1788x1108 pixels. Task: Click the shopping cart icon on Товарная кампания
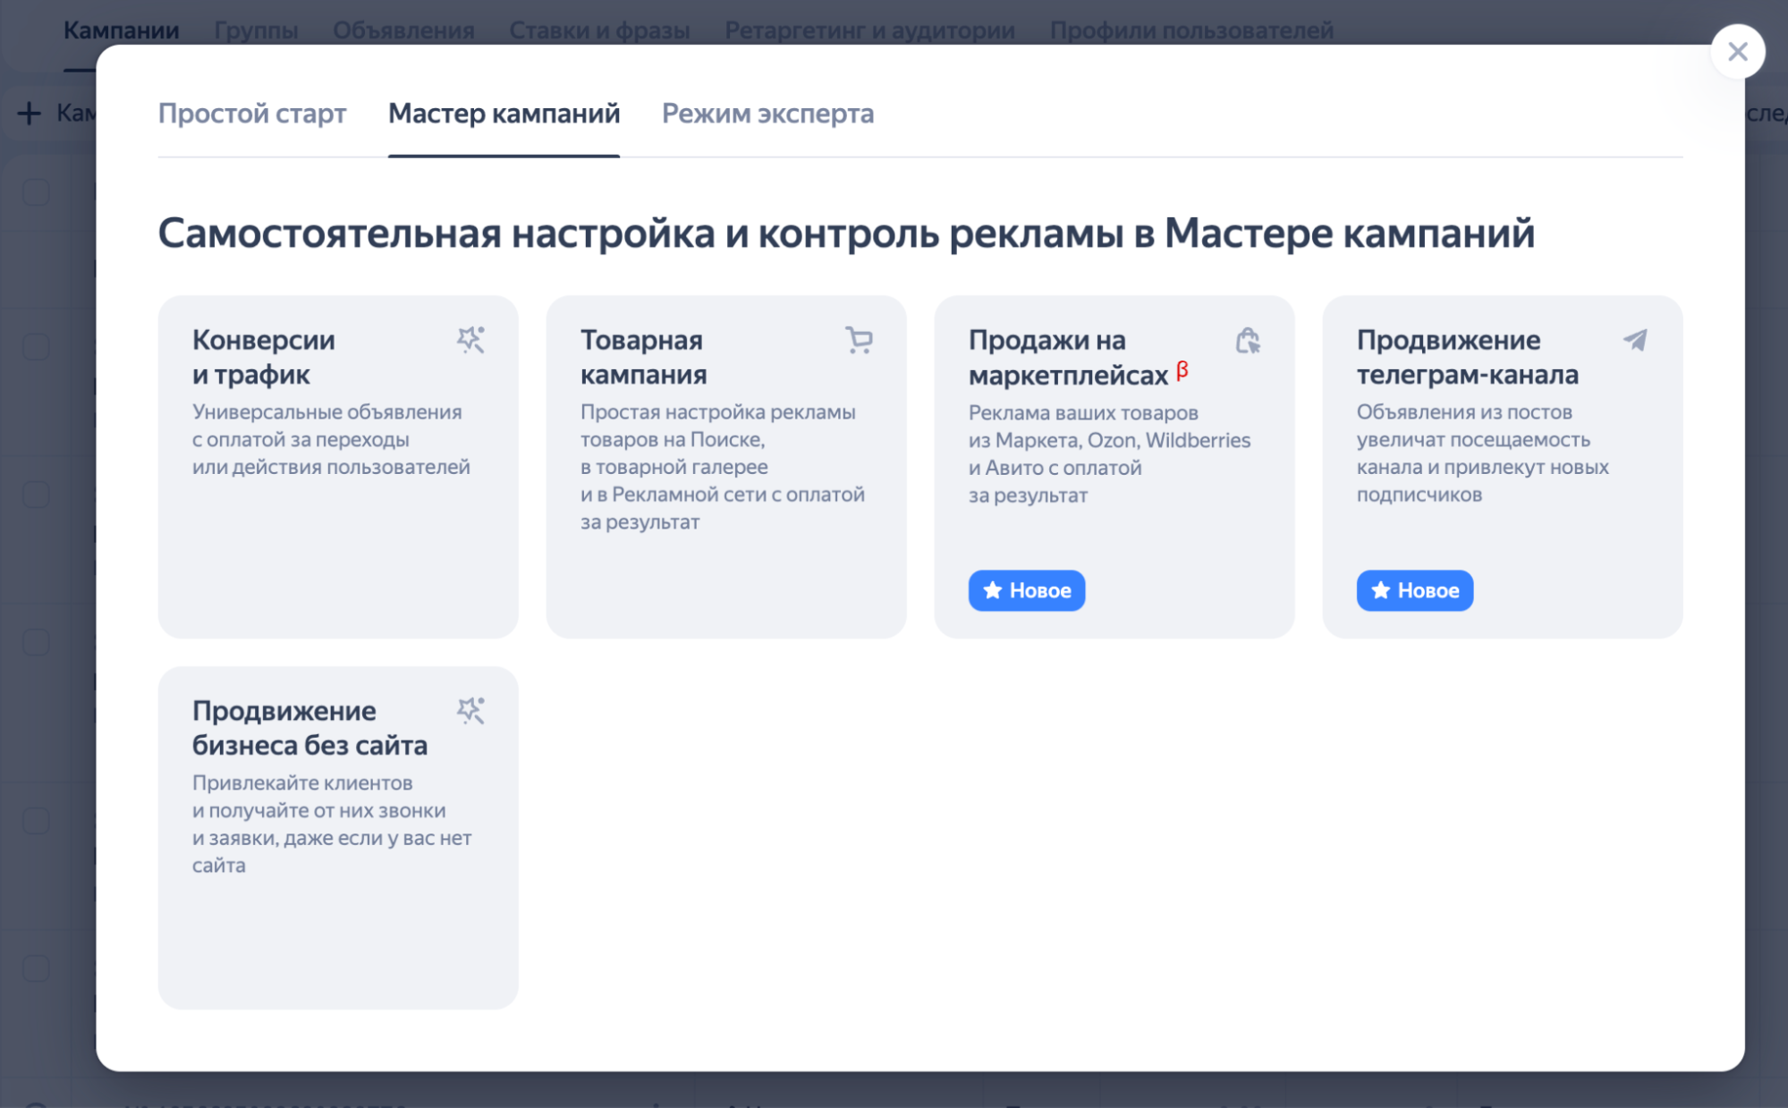tap(859, 340)
